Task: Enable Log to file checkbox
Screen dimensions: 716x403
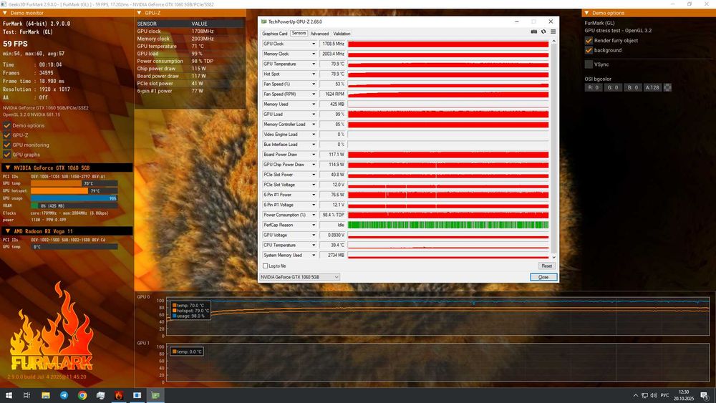Action: click(266, 266)
